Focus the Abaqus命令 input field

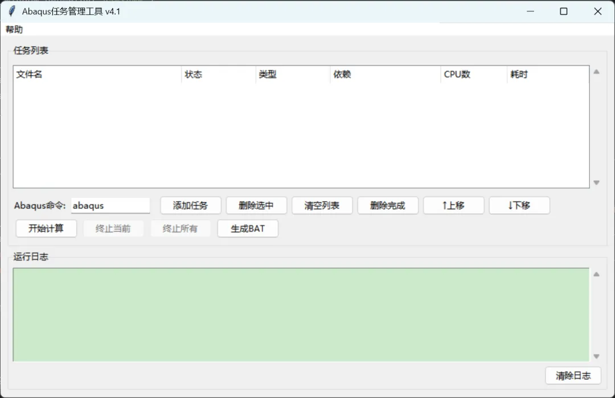coord(110,205)
